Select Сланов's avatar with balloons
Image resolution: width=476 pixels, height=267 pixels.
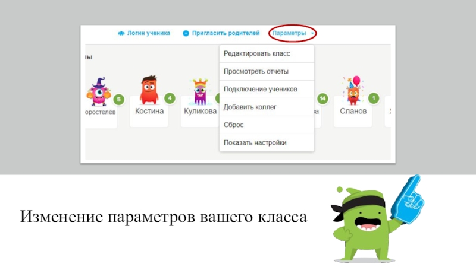click(x=353, y=91)
